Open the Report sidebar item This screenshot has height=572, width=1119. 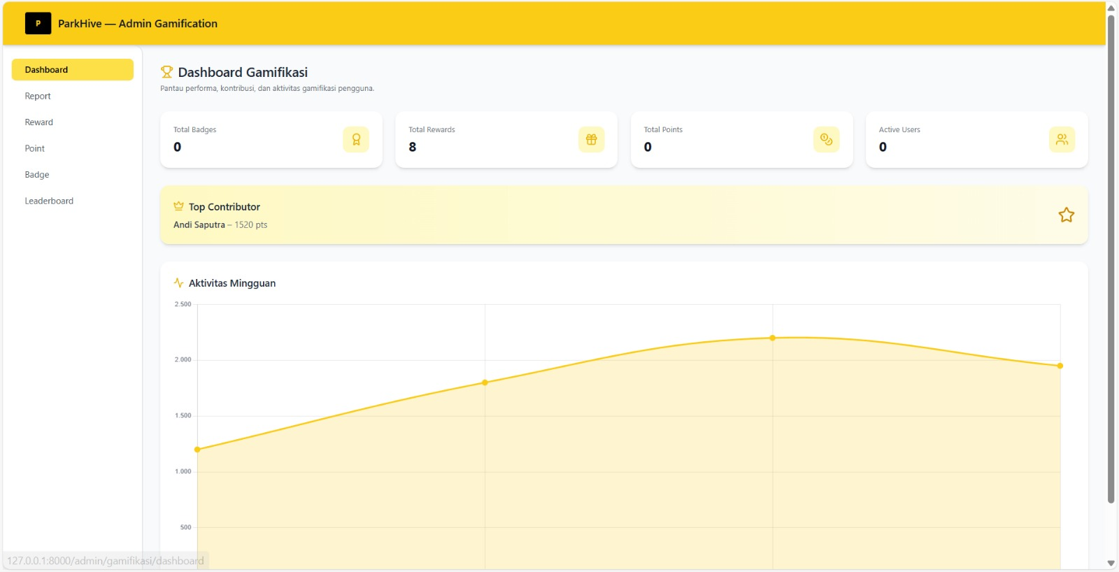73,96
